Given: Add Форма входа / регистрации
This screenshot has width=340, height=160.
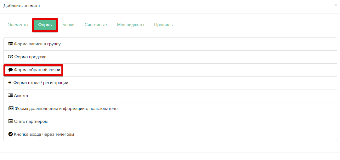Looking at the screenshot, I should (x=170, y=83).
